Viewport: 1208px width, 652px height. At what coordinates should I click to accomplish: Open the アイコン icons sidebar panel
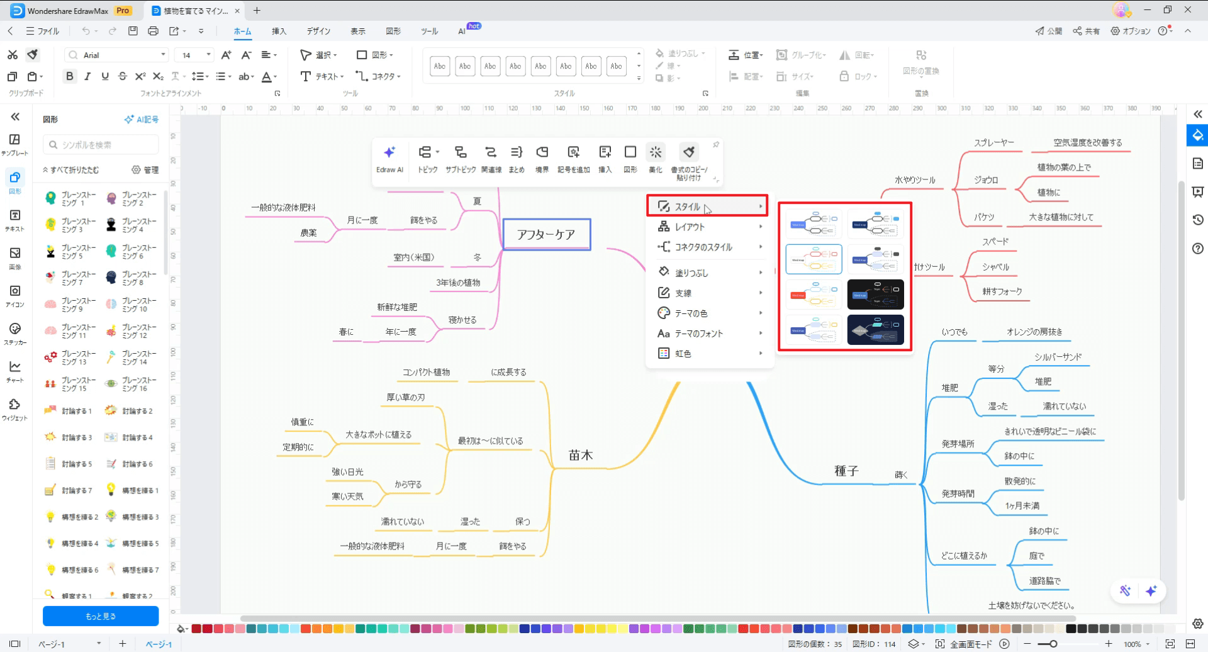coord(15,296)
